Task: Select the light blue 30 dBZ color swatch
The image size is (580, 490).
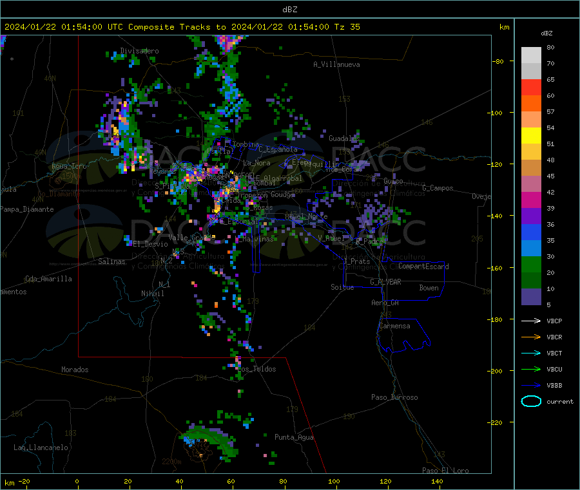Action: pos(531,249)
